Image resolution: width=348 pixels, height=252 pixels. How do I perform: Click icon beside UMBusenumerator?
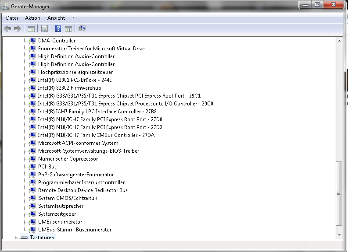click(x=32, y=222)
